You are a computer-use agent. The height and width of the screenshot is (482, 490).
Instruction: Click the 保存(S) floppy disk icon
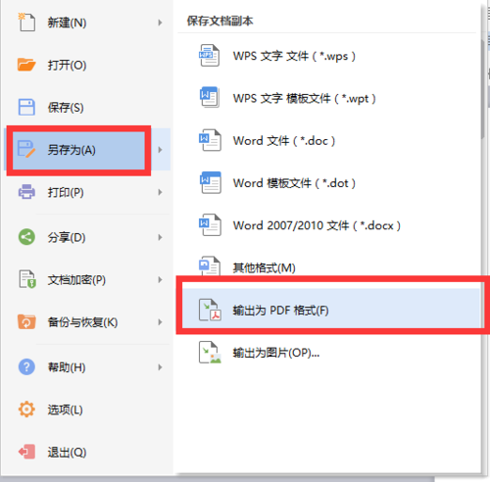(26, 107)
